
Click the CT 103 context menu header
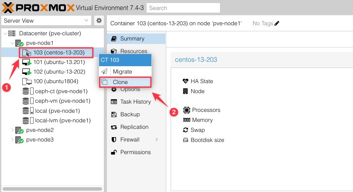125,60
